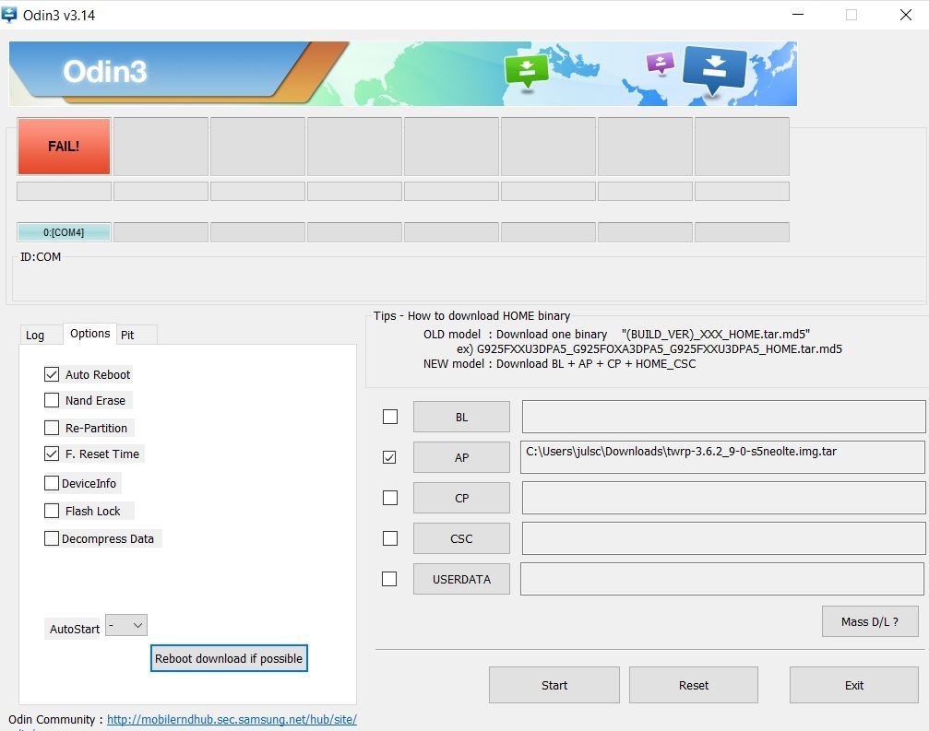Click the blue download icon in banner
This screenshot has height=731, width=929.
coord(714,68)
